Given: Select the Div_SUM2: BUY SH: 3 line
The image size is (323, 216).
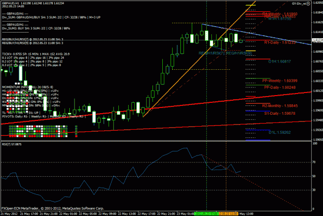Looking at the screenshot, I should point(36,28).
